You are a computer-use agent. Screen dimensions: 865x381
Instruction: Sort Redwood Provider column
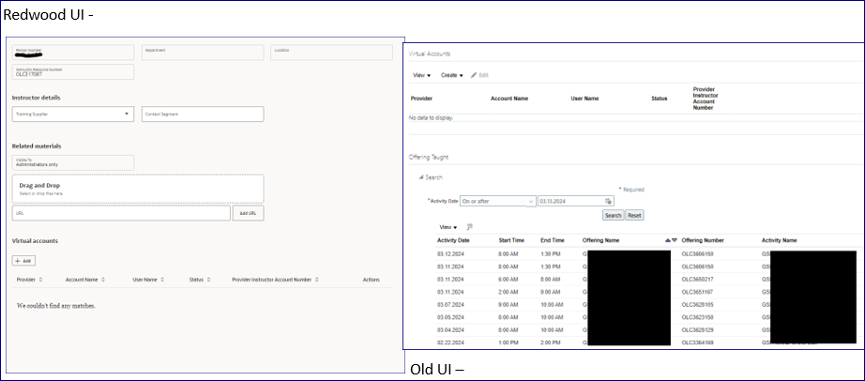(x=40, y=280)
